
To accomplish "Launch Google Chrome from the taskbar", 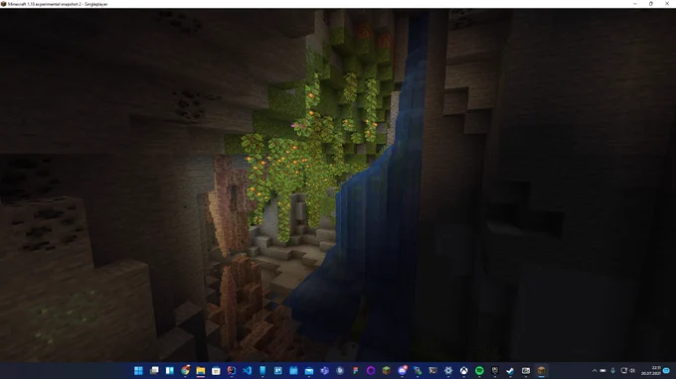I will (x=185, y=370).
